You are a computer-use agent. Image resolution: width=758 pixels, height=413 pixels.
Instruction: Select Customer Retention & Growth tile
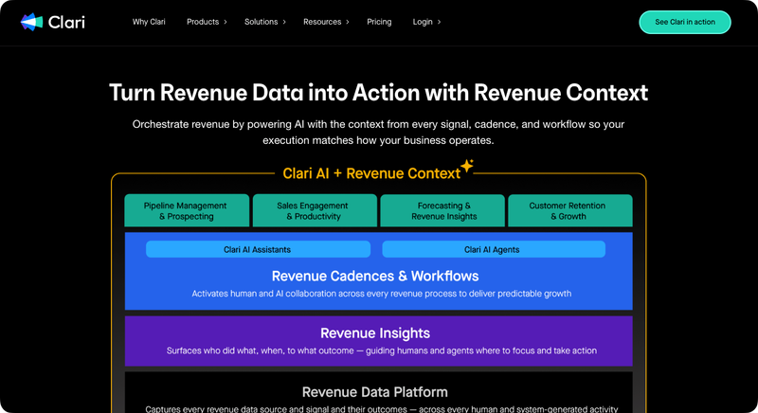570,210
